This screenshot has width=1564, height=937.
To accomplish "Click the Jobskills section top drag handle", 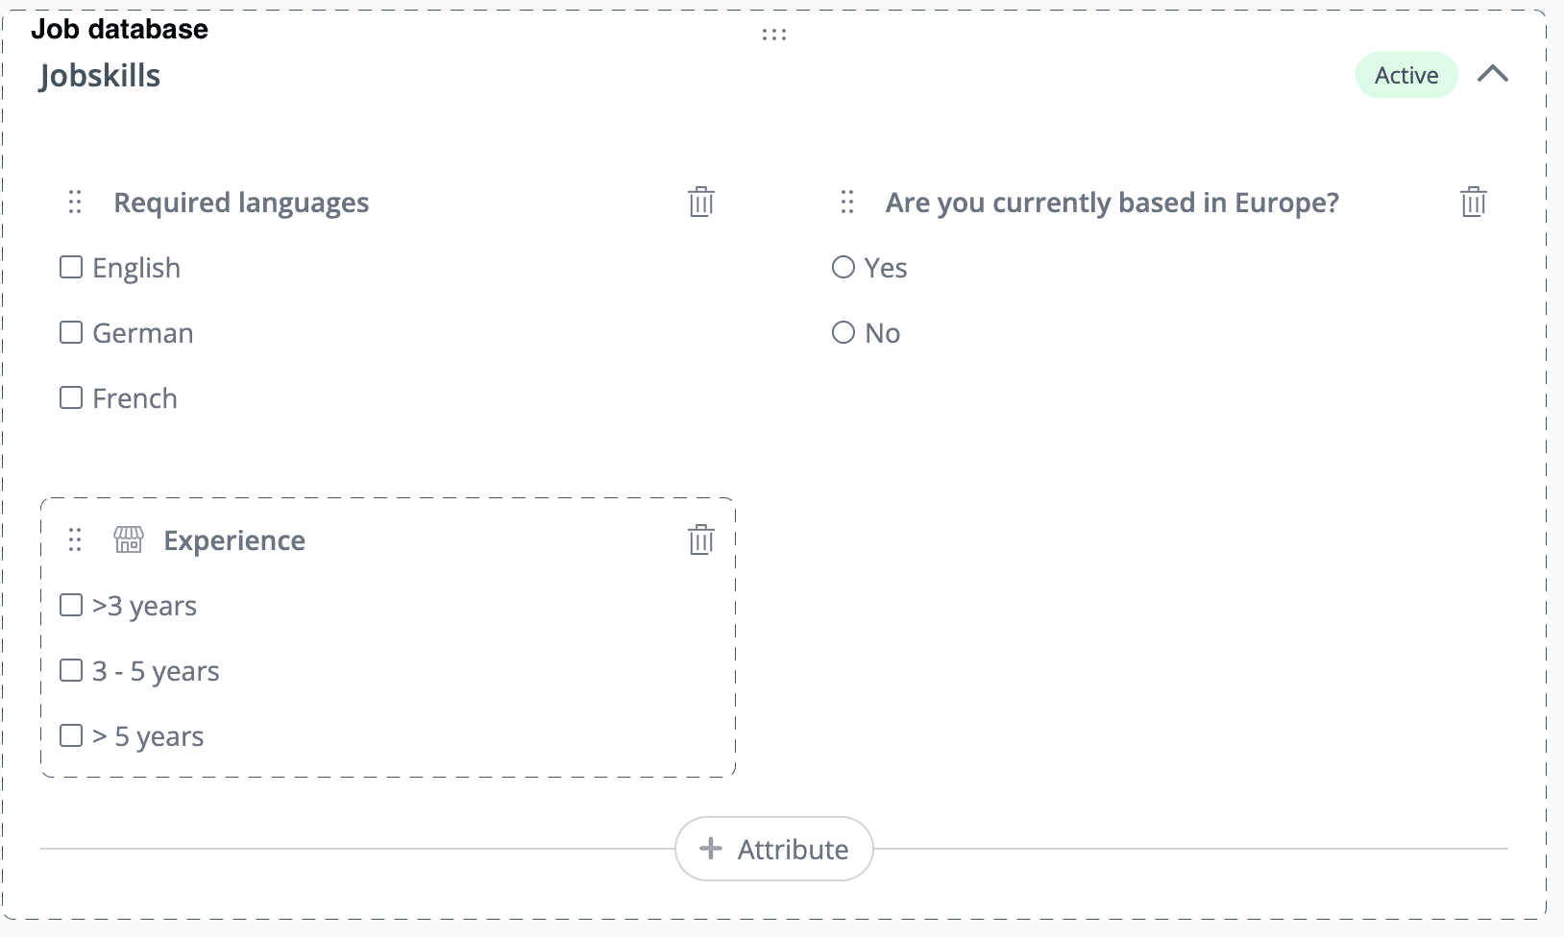I will click(774, 36).
